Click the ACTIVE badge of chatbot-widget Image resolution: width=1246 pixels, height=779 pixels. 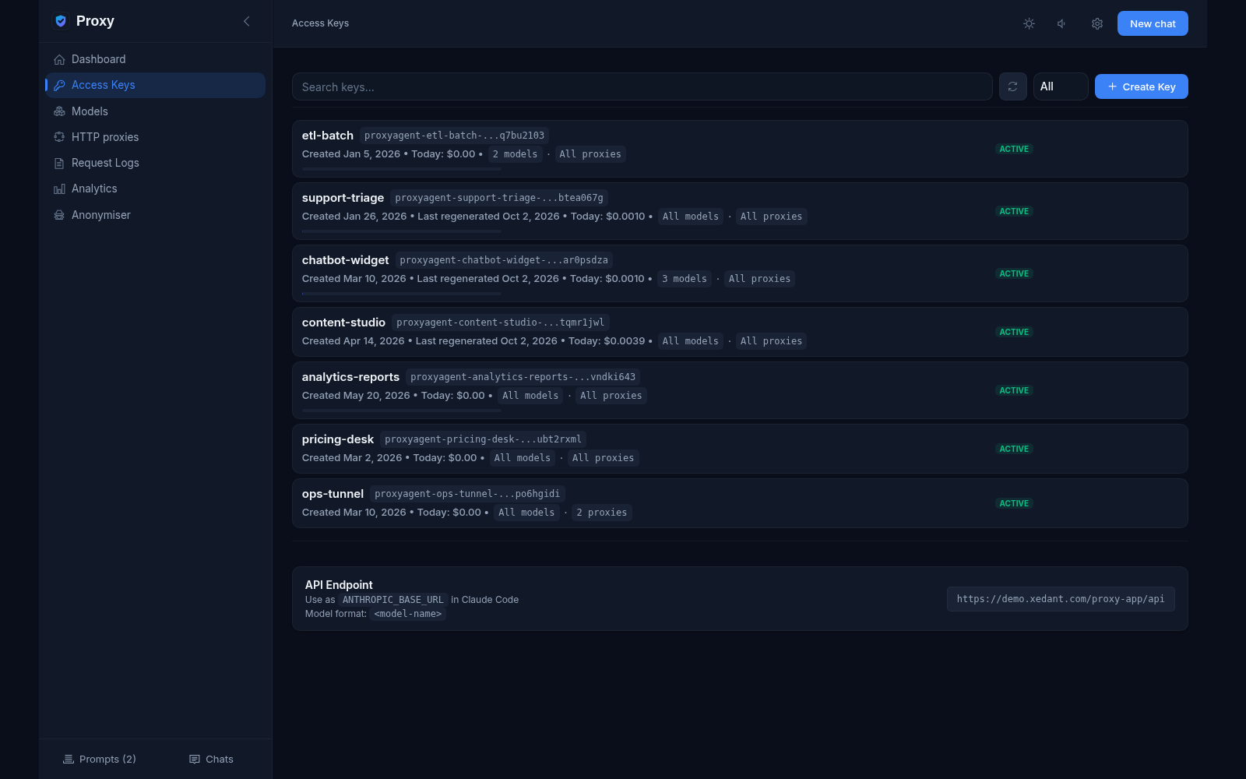[x=1014, y=273]
